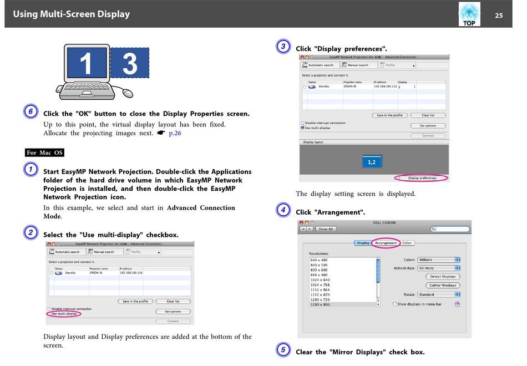Click the Resolutions list scrollbar

(x=378, y=281)
